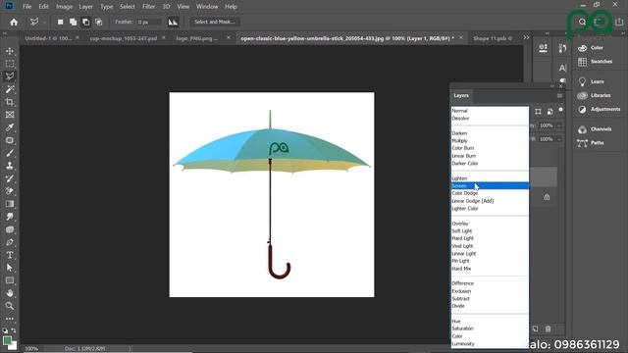Open the Filter menu

tap(148, 7)
